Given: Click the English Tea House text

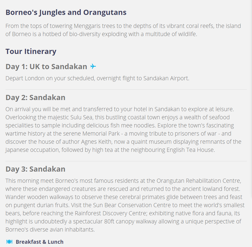Looking at the screenshot, I should tap(190, 150).
